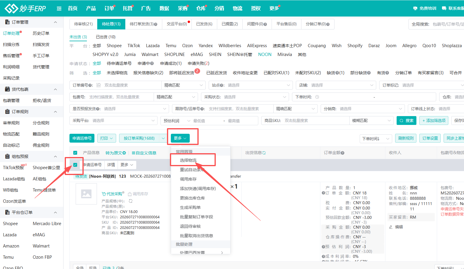
Task: Select 调用库存 in the 更多 menu
Action: click(x=188, y=179)
